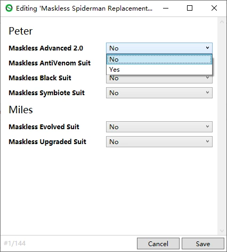Minimize the editing dialog window

coord(166,8)
